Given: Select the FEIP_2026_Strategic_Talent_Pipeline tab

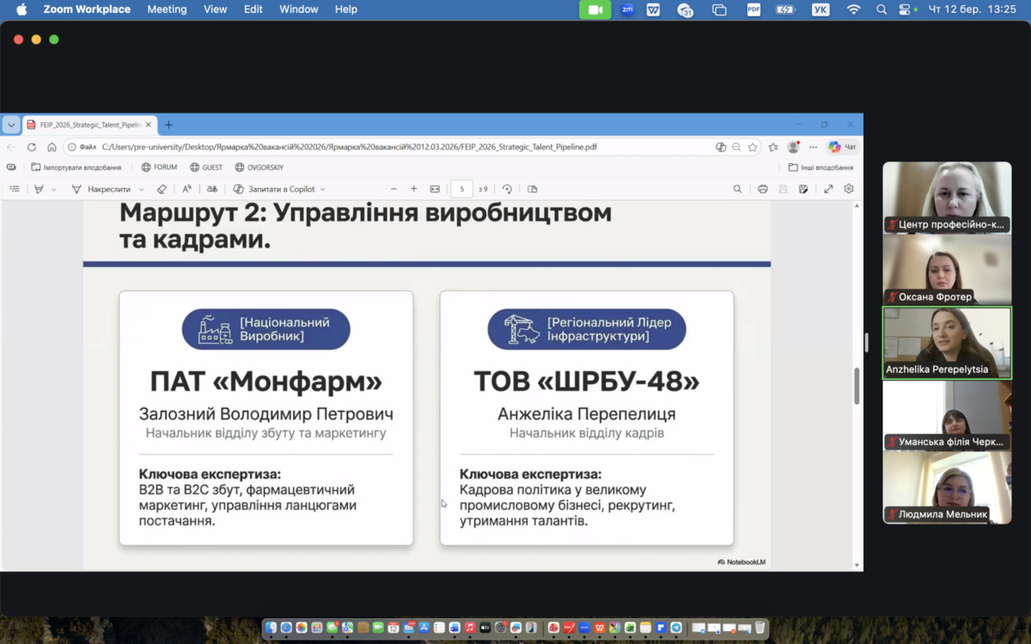Looking at the screenshot, I should tap(86, 125).
